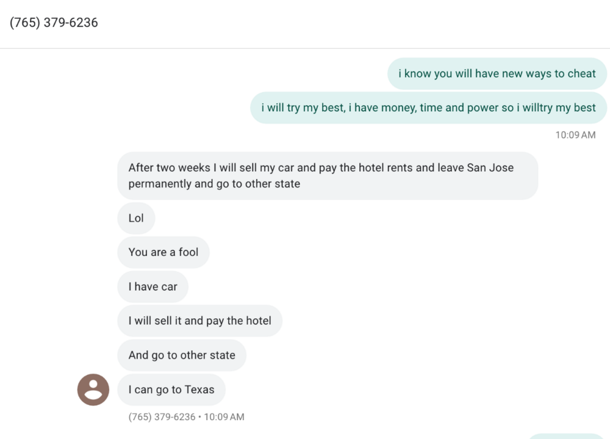This screenshot has height=439, width=610.
Task: Click the 'I have car' message bubble
Action: [x=152, y=286]
